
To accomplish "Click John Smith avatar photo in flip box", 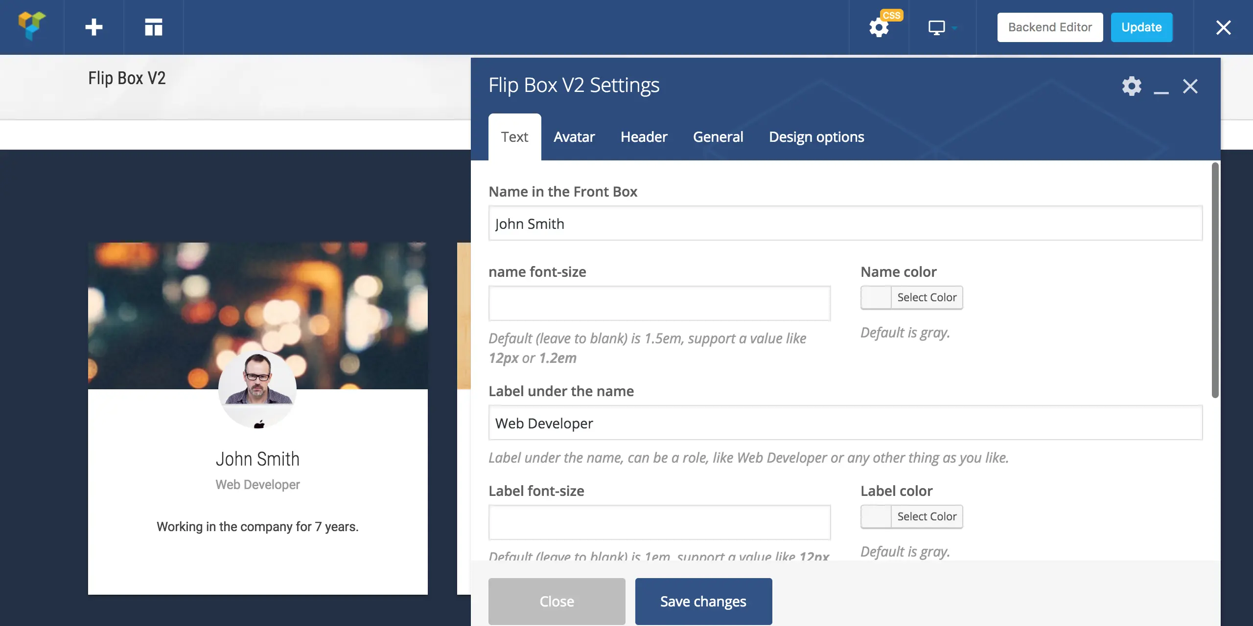I will [x=257, y=389].
